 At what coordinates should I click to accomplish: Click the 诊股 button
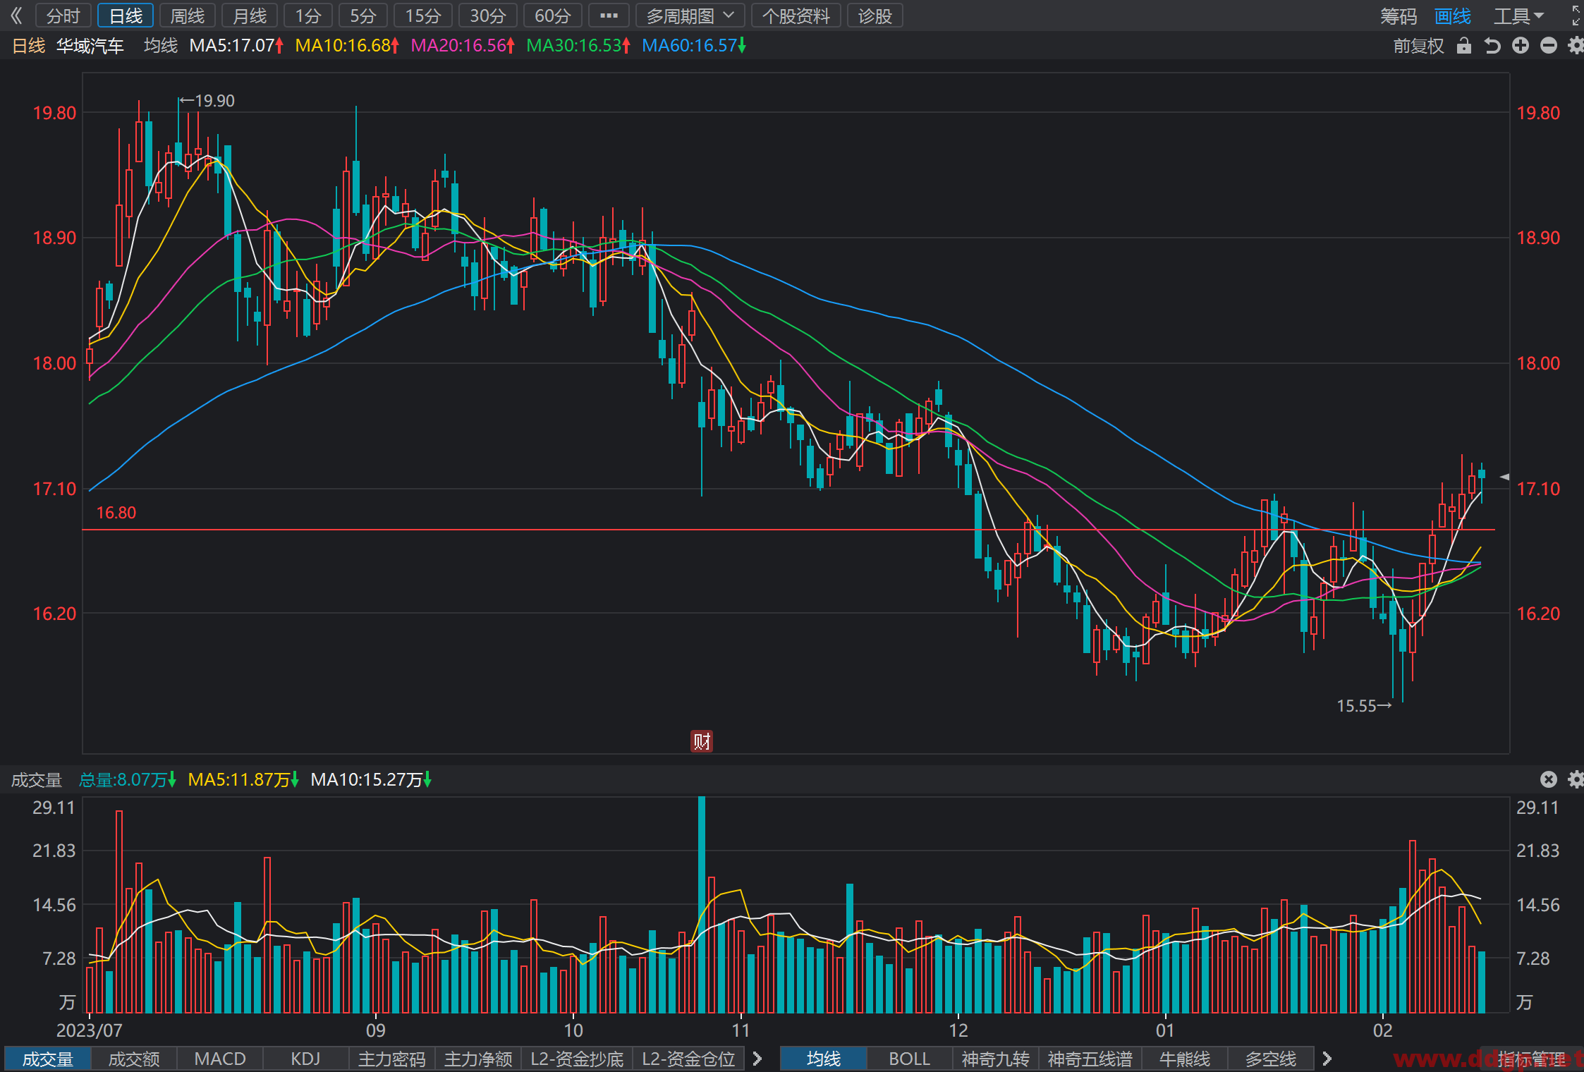click(875, 16)
